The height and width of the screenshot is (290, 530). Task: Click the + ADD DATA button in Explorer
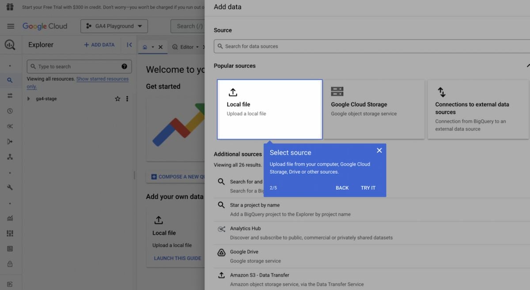99,45
